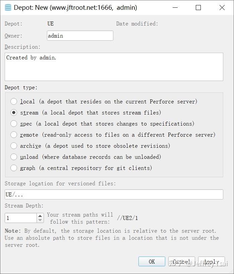Choose the spec depot type
This screenshot has width=234, height=274.
[14, 124]
